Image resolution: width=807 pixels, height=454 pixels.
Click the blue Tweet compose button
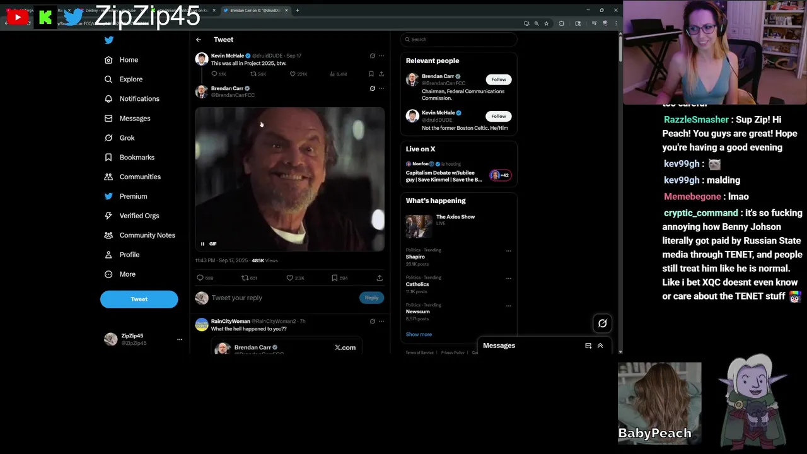point(139,299)
